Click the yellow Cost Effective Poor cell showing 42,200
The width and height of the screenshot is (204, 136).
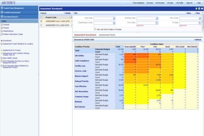143,85
